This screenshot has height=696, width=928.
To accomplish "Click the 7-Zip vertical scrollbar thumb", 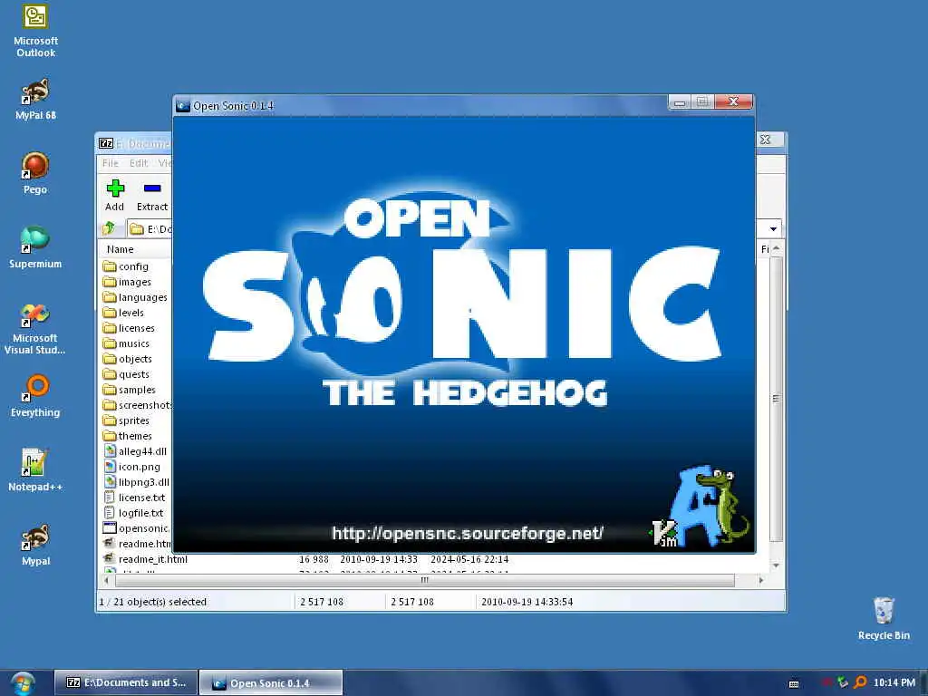I will coord(776,399).
